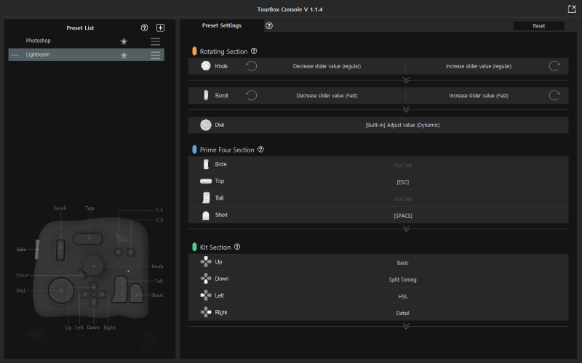
Task: Edit Decrease slider value (Fast) assignment
Action: pyautogui.click(x=327, y=96)
